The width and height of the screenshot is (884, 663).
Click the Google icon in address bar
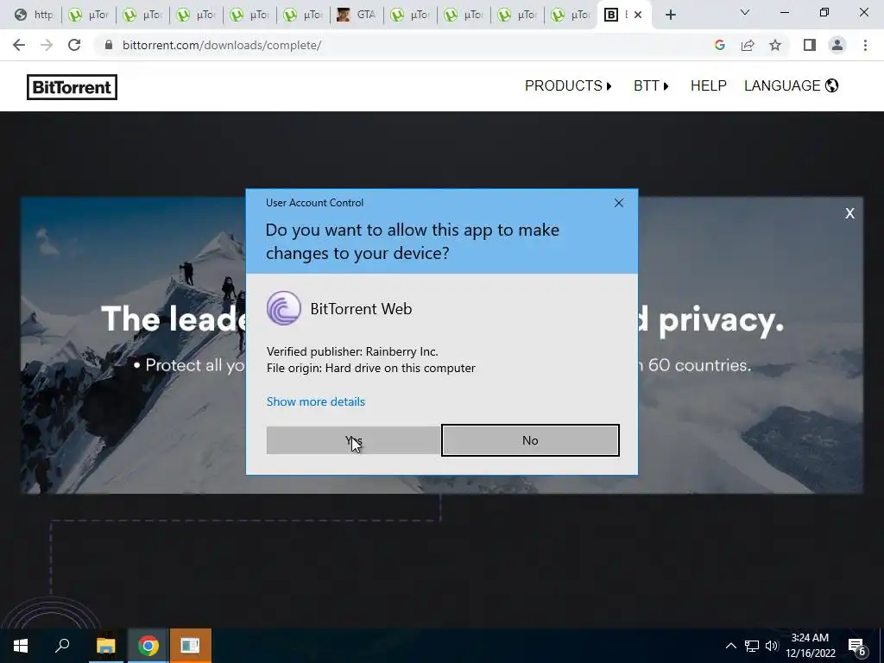click(719, 45)
